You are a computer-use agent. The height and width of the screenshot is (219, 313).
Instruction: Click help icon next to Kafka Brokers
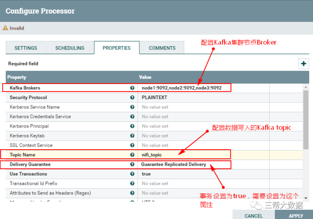point(132,88)
